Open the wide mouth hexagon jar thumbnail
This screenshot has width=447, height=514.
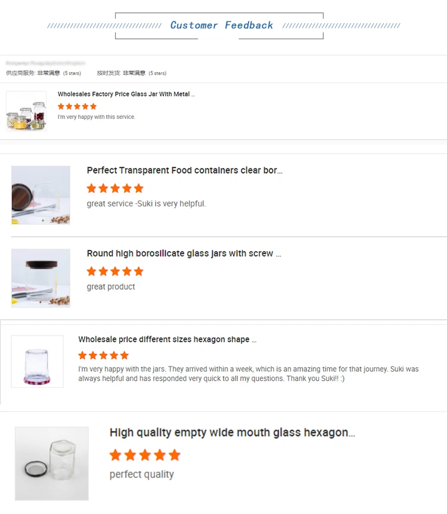52,463
